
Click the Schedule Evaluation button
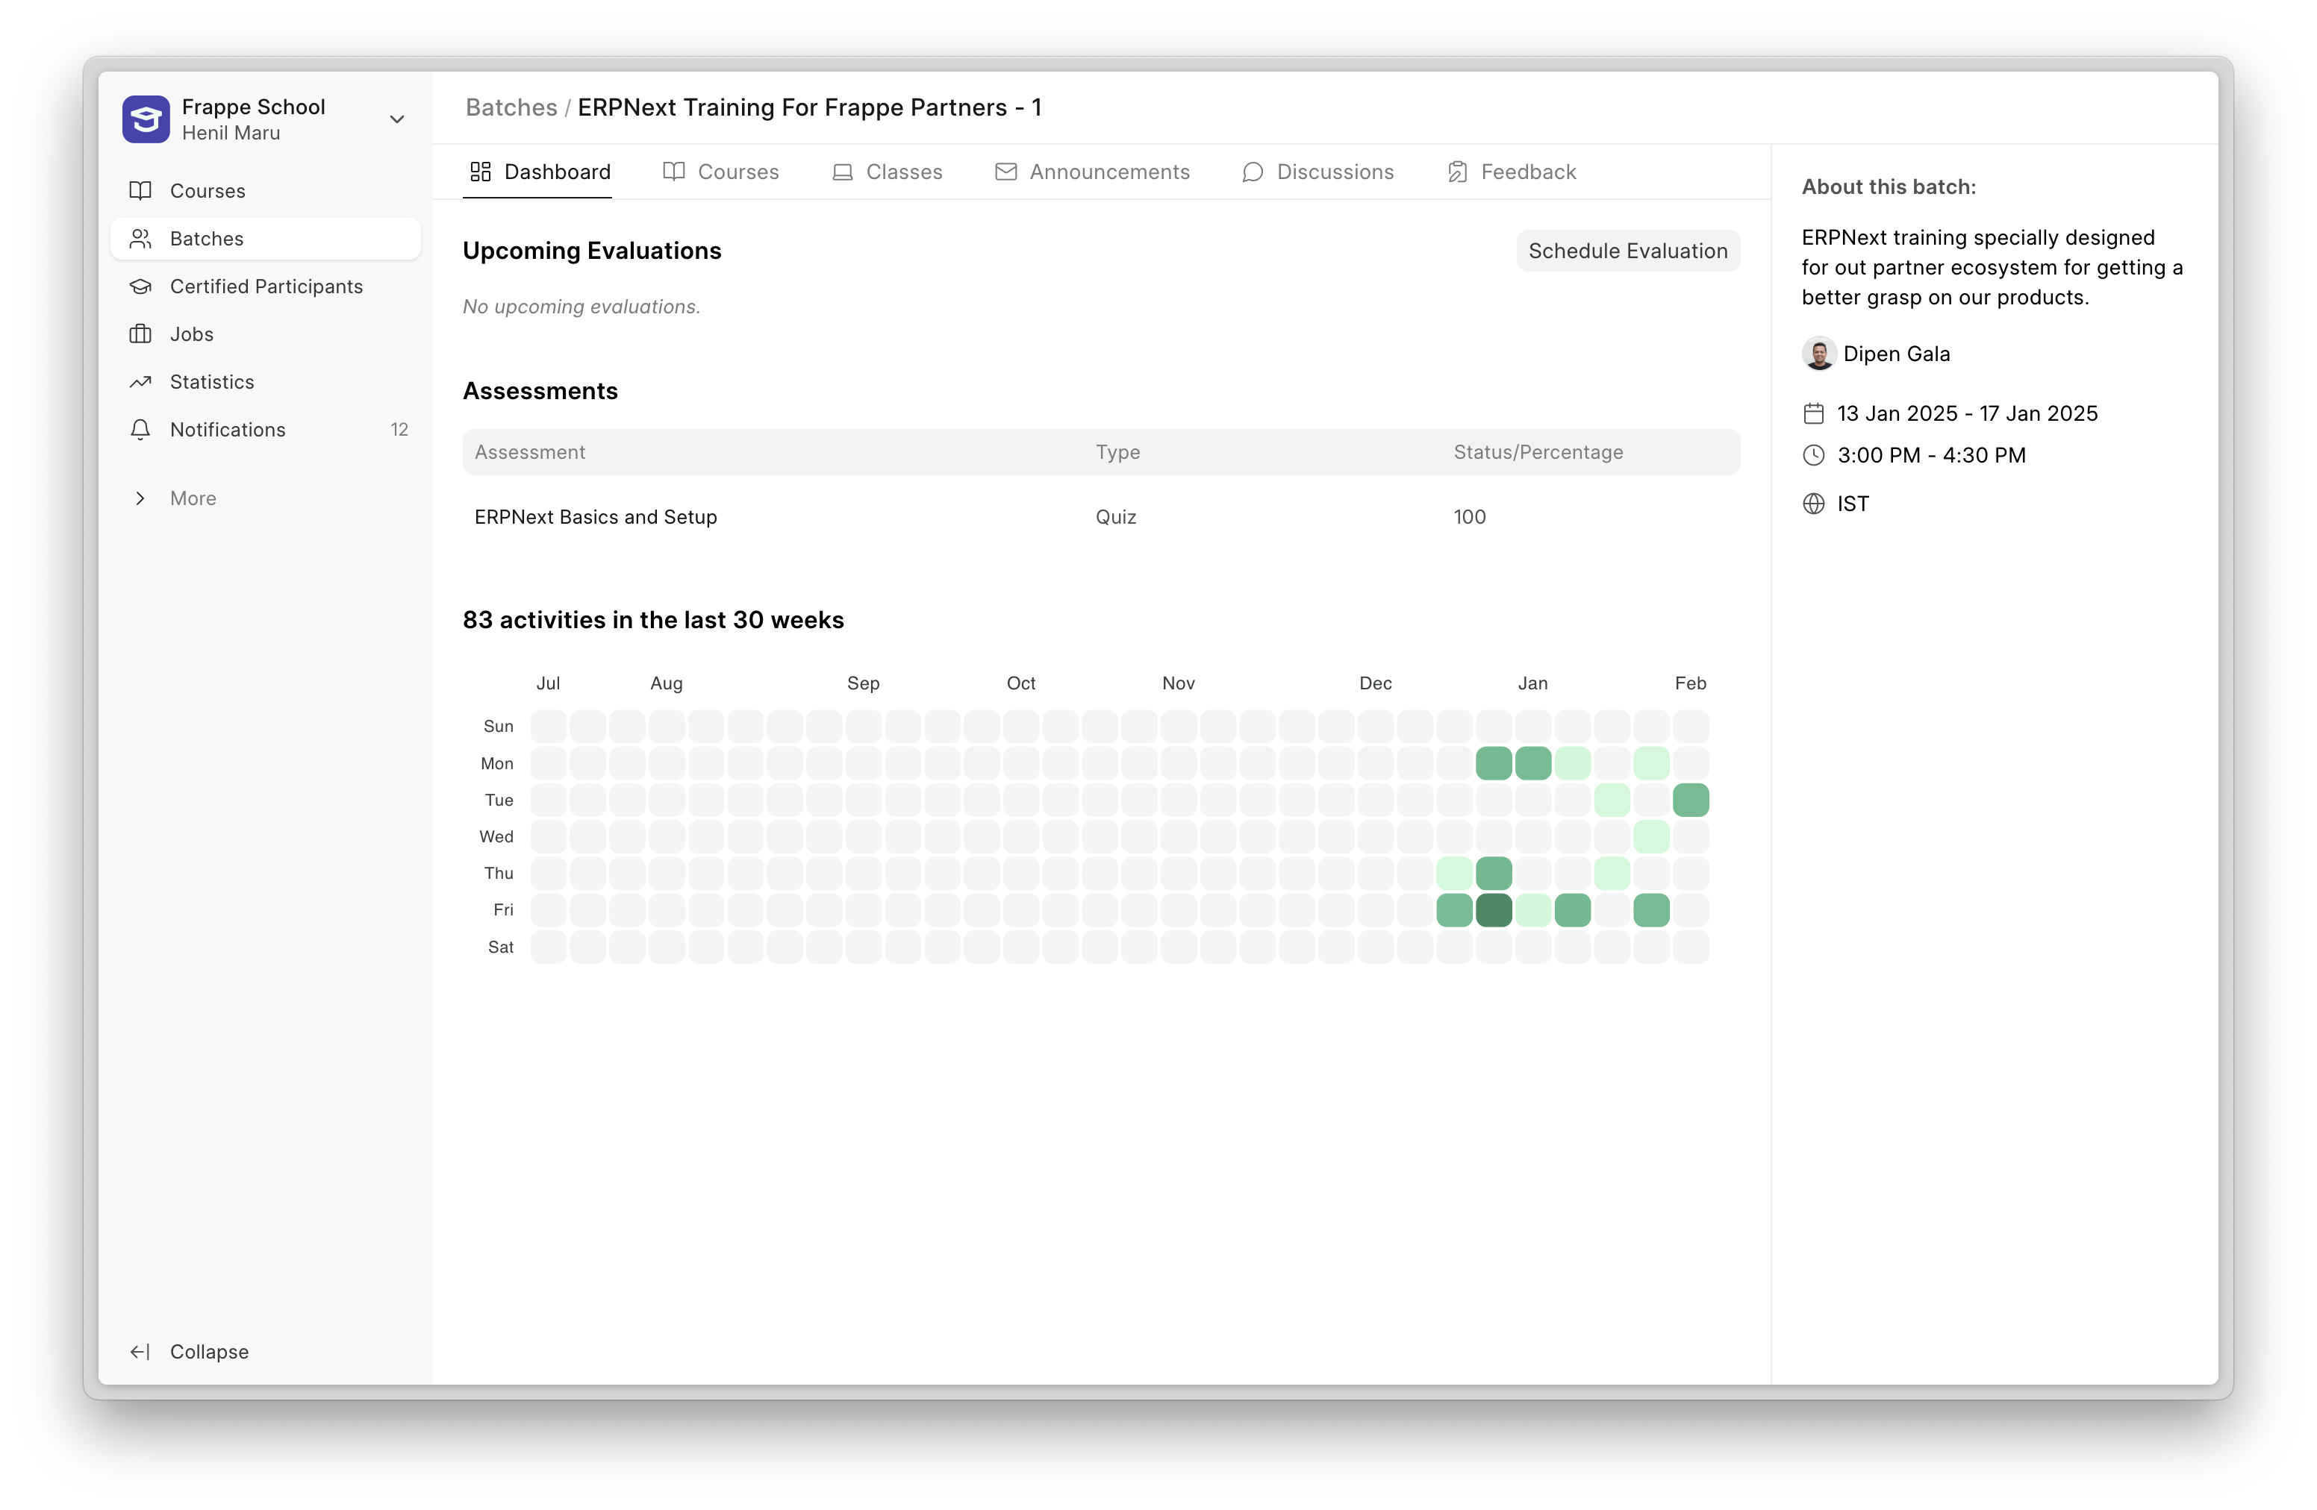(x=1627, y=251)
